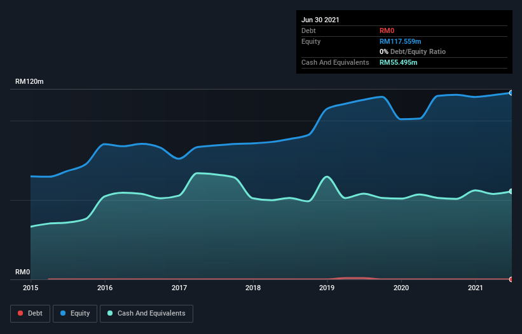The image size is (522, 334).
Task: Click the teal Cash And Equivalents legend dot
Action: [110, 313]
